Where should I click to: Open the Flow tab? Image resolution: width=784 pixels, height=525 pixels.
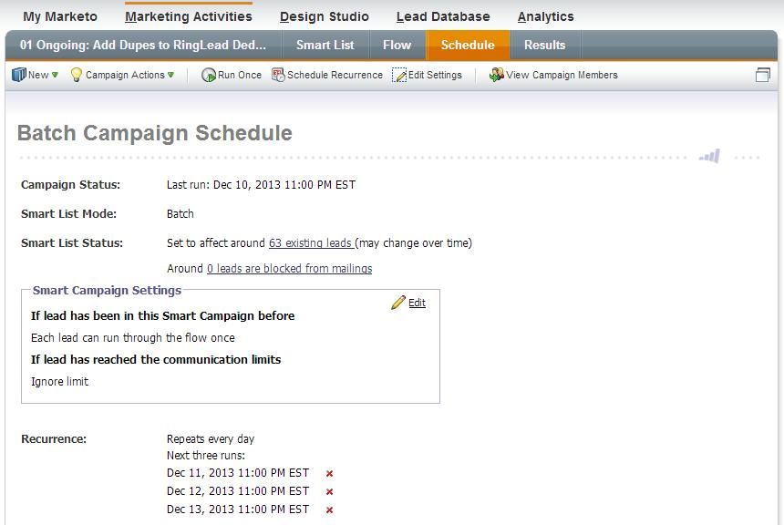click(x=397, y=45)
